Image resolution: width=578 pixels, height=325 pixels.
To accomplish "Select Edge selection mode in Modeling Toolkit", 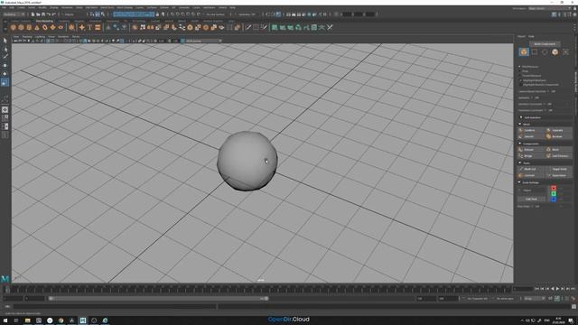I will click(545, 52).
